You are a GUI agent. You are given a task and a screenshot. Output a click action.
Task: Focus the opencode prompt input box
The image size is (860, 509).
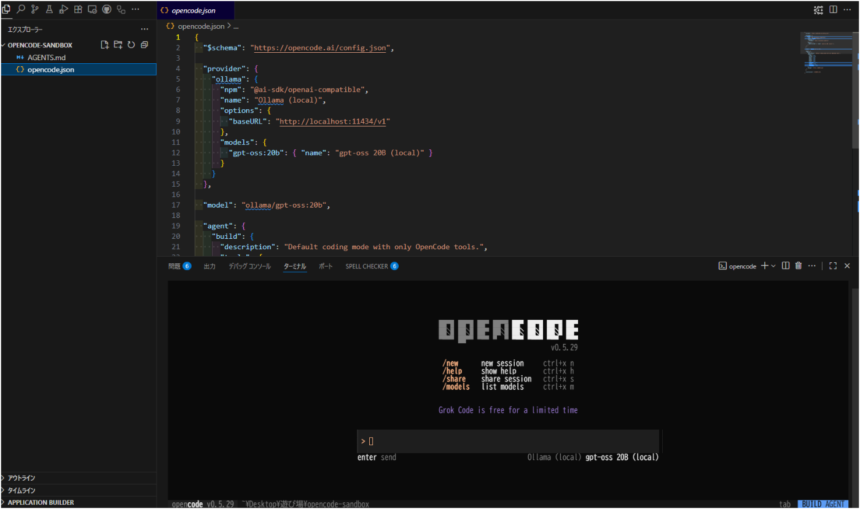(x=508, y=441)
